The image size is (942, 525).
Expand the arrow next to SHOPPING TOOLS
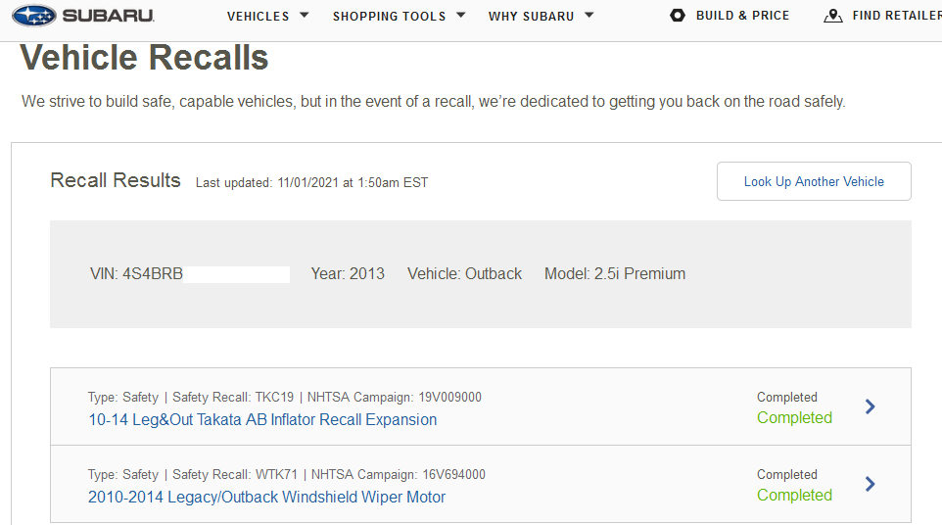coord(460,16)
